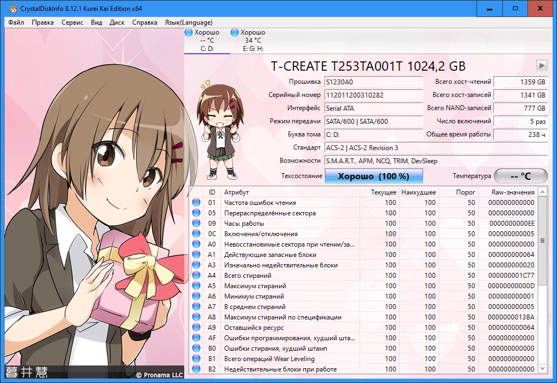The height and width of the screenshot is (383, 557).
Task: Open the Справка menu
Action: coord(145,22)
